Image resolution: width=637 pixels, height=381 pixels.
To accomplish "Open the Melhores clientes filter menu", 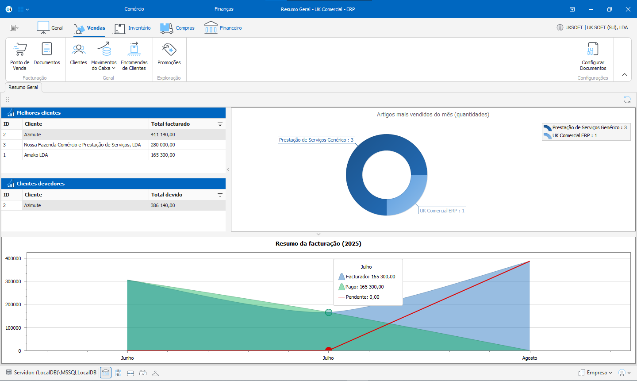I will [220, 124].
